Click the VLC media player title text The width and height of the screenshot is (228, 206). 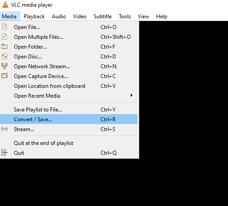[x=32, y=5]
